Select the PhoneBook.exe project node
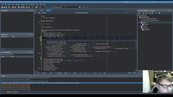The width and height of the screenshot is (173, 97). tap(145, 17)
